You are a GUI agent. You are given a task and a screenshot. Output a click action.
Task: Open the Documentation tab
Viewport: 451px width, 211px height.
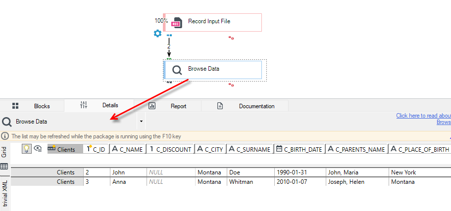(245, 106)
